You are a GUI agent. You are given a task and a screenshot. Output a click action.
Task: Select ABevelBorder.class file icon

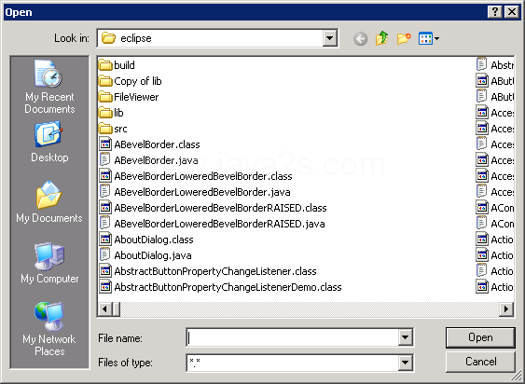105,144
